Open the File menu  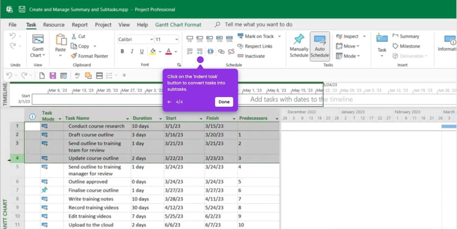(x=12, y=25)
